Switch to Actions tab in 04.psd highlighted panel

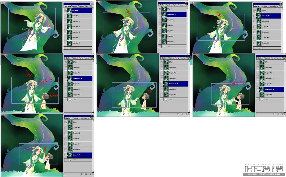(x=75, y=6)
